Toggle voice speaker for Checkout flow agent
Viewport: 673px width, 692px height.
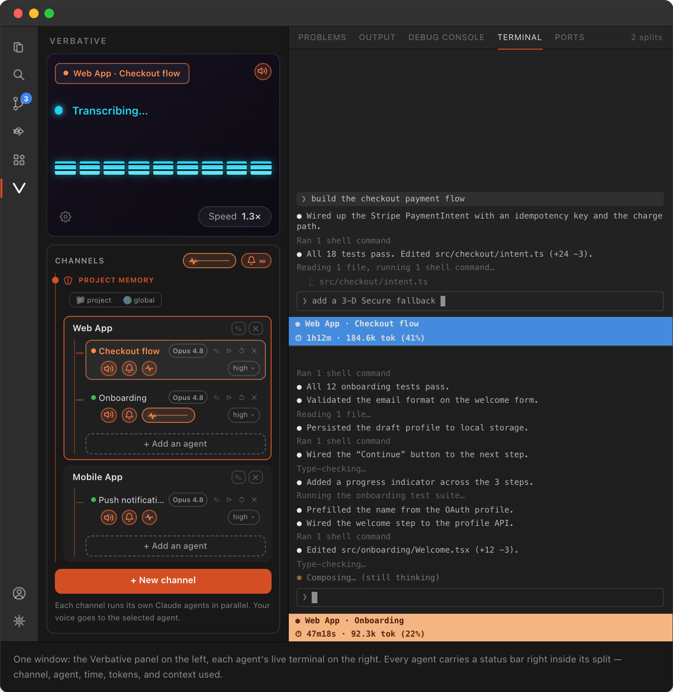pyautogui.click(x=109, y=368)
